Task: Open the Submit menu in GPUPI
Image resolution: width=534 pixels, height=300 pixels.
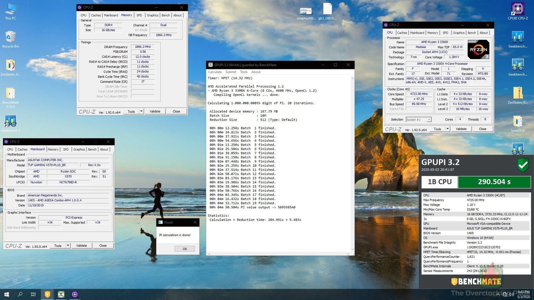Action: click(x=231, y=72)
